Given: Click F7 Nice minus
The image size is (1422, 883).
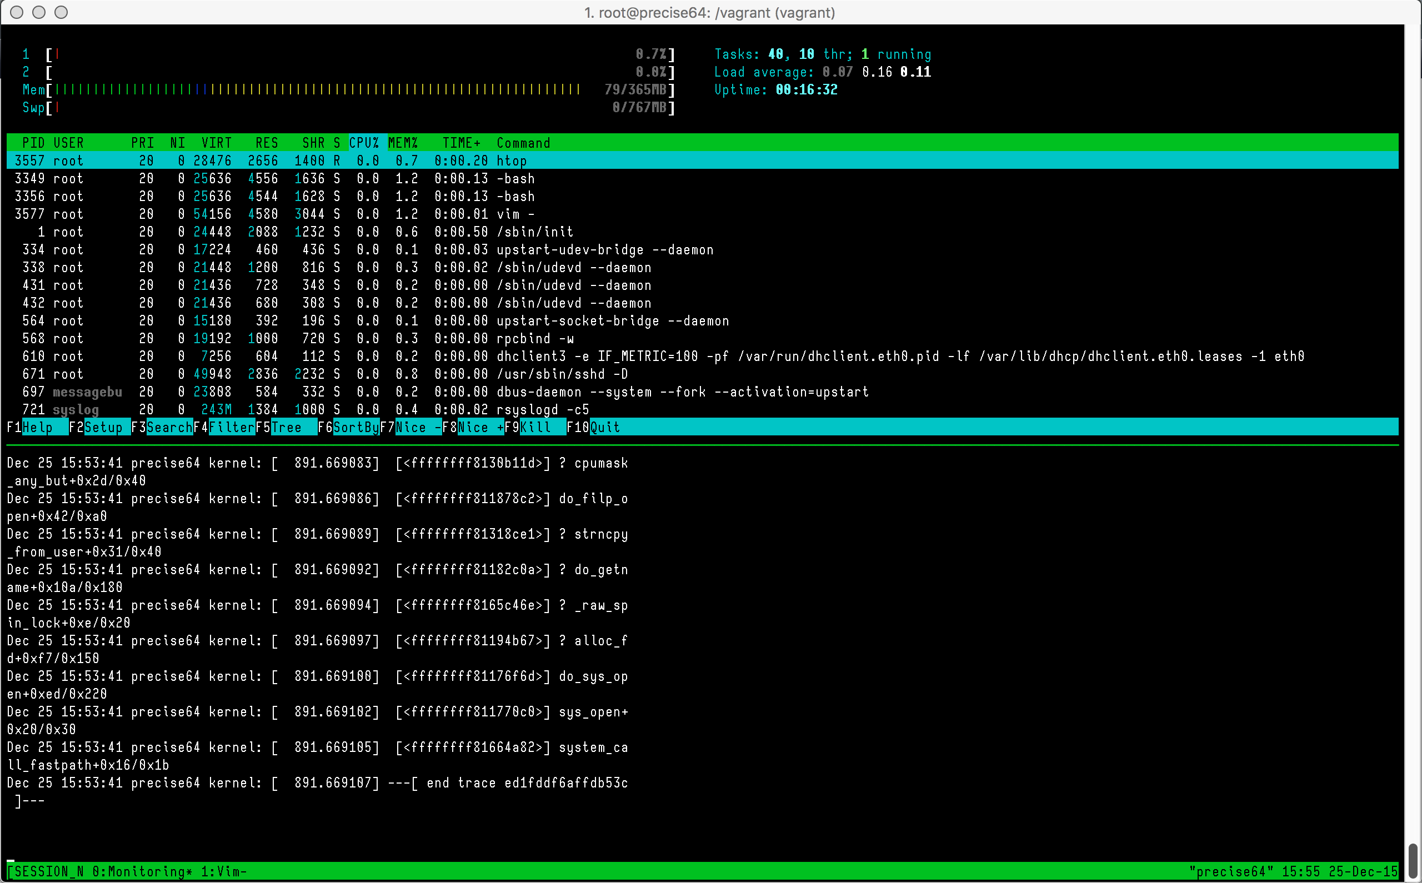Looking at the screenshot, I should [x=418, y=428].
